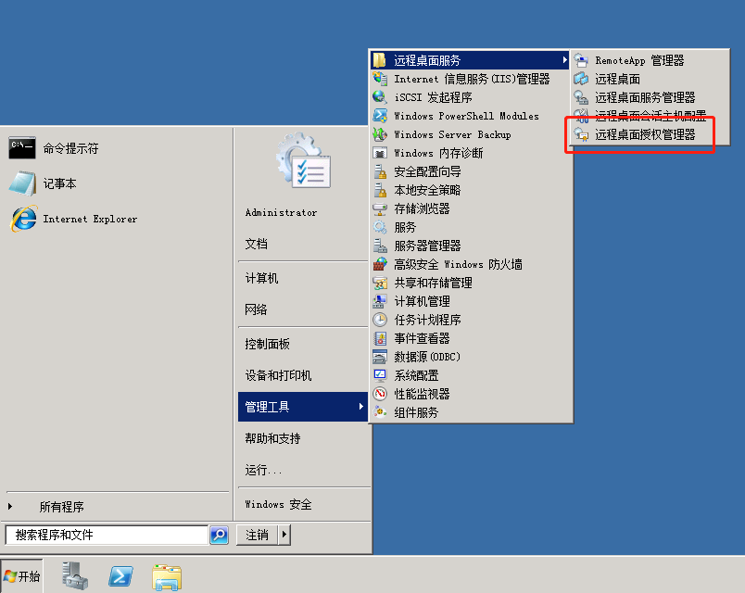
Task: Click the 服务器管理器 icon
Action: tap(379, 246)
